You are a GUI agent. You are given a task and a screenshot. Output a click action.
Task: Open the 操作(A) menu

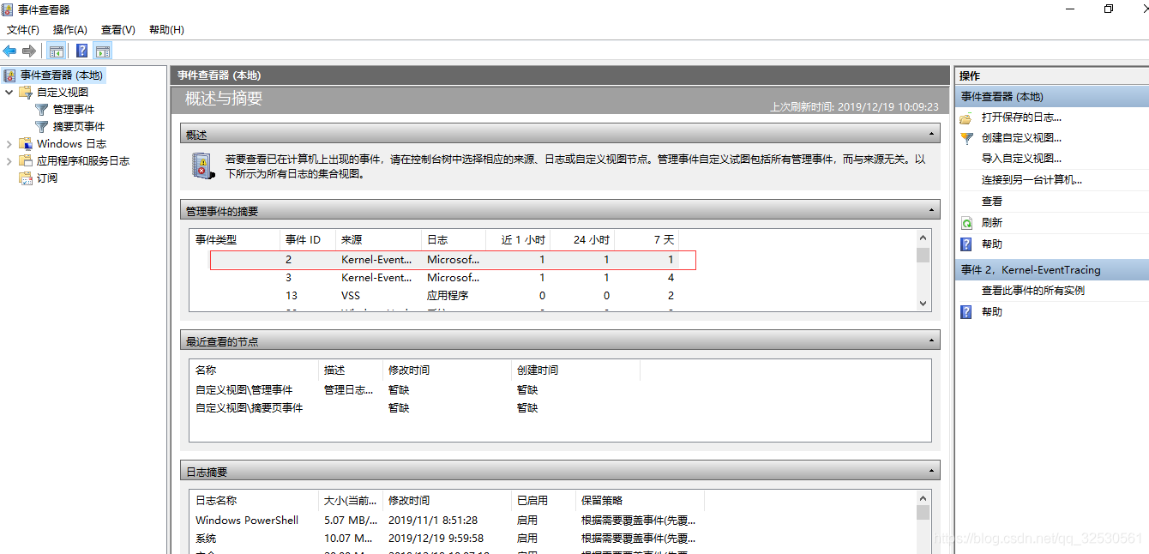point(70,30)
